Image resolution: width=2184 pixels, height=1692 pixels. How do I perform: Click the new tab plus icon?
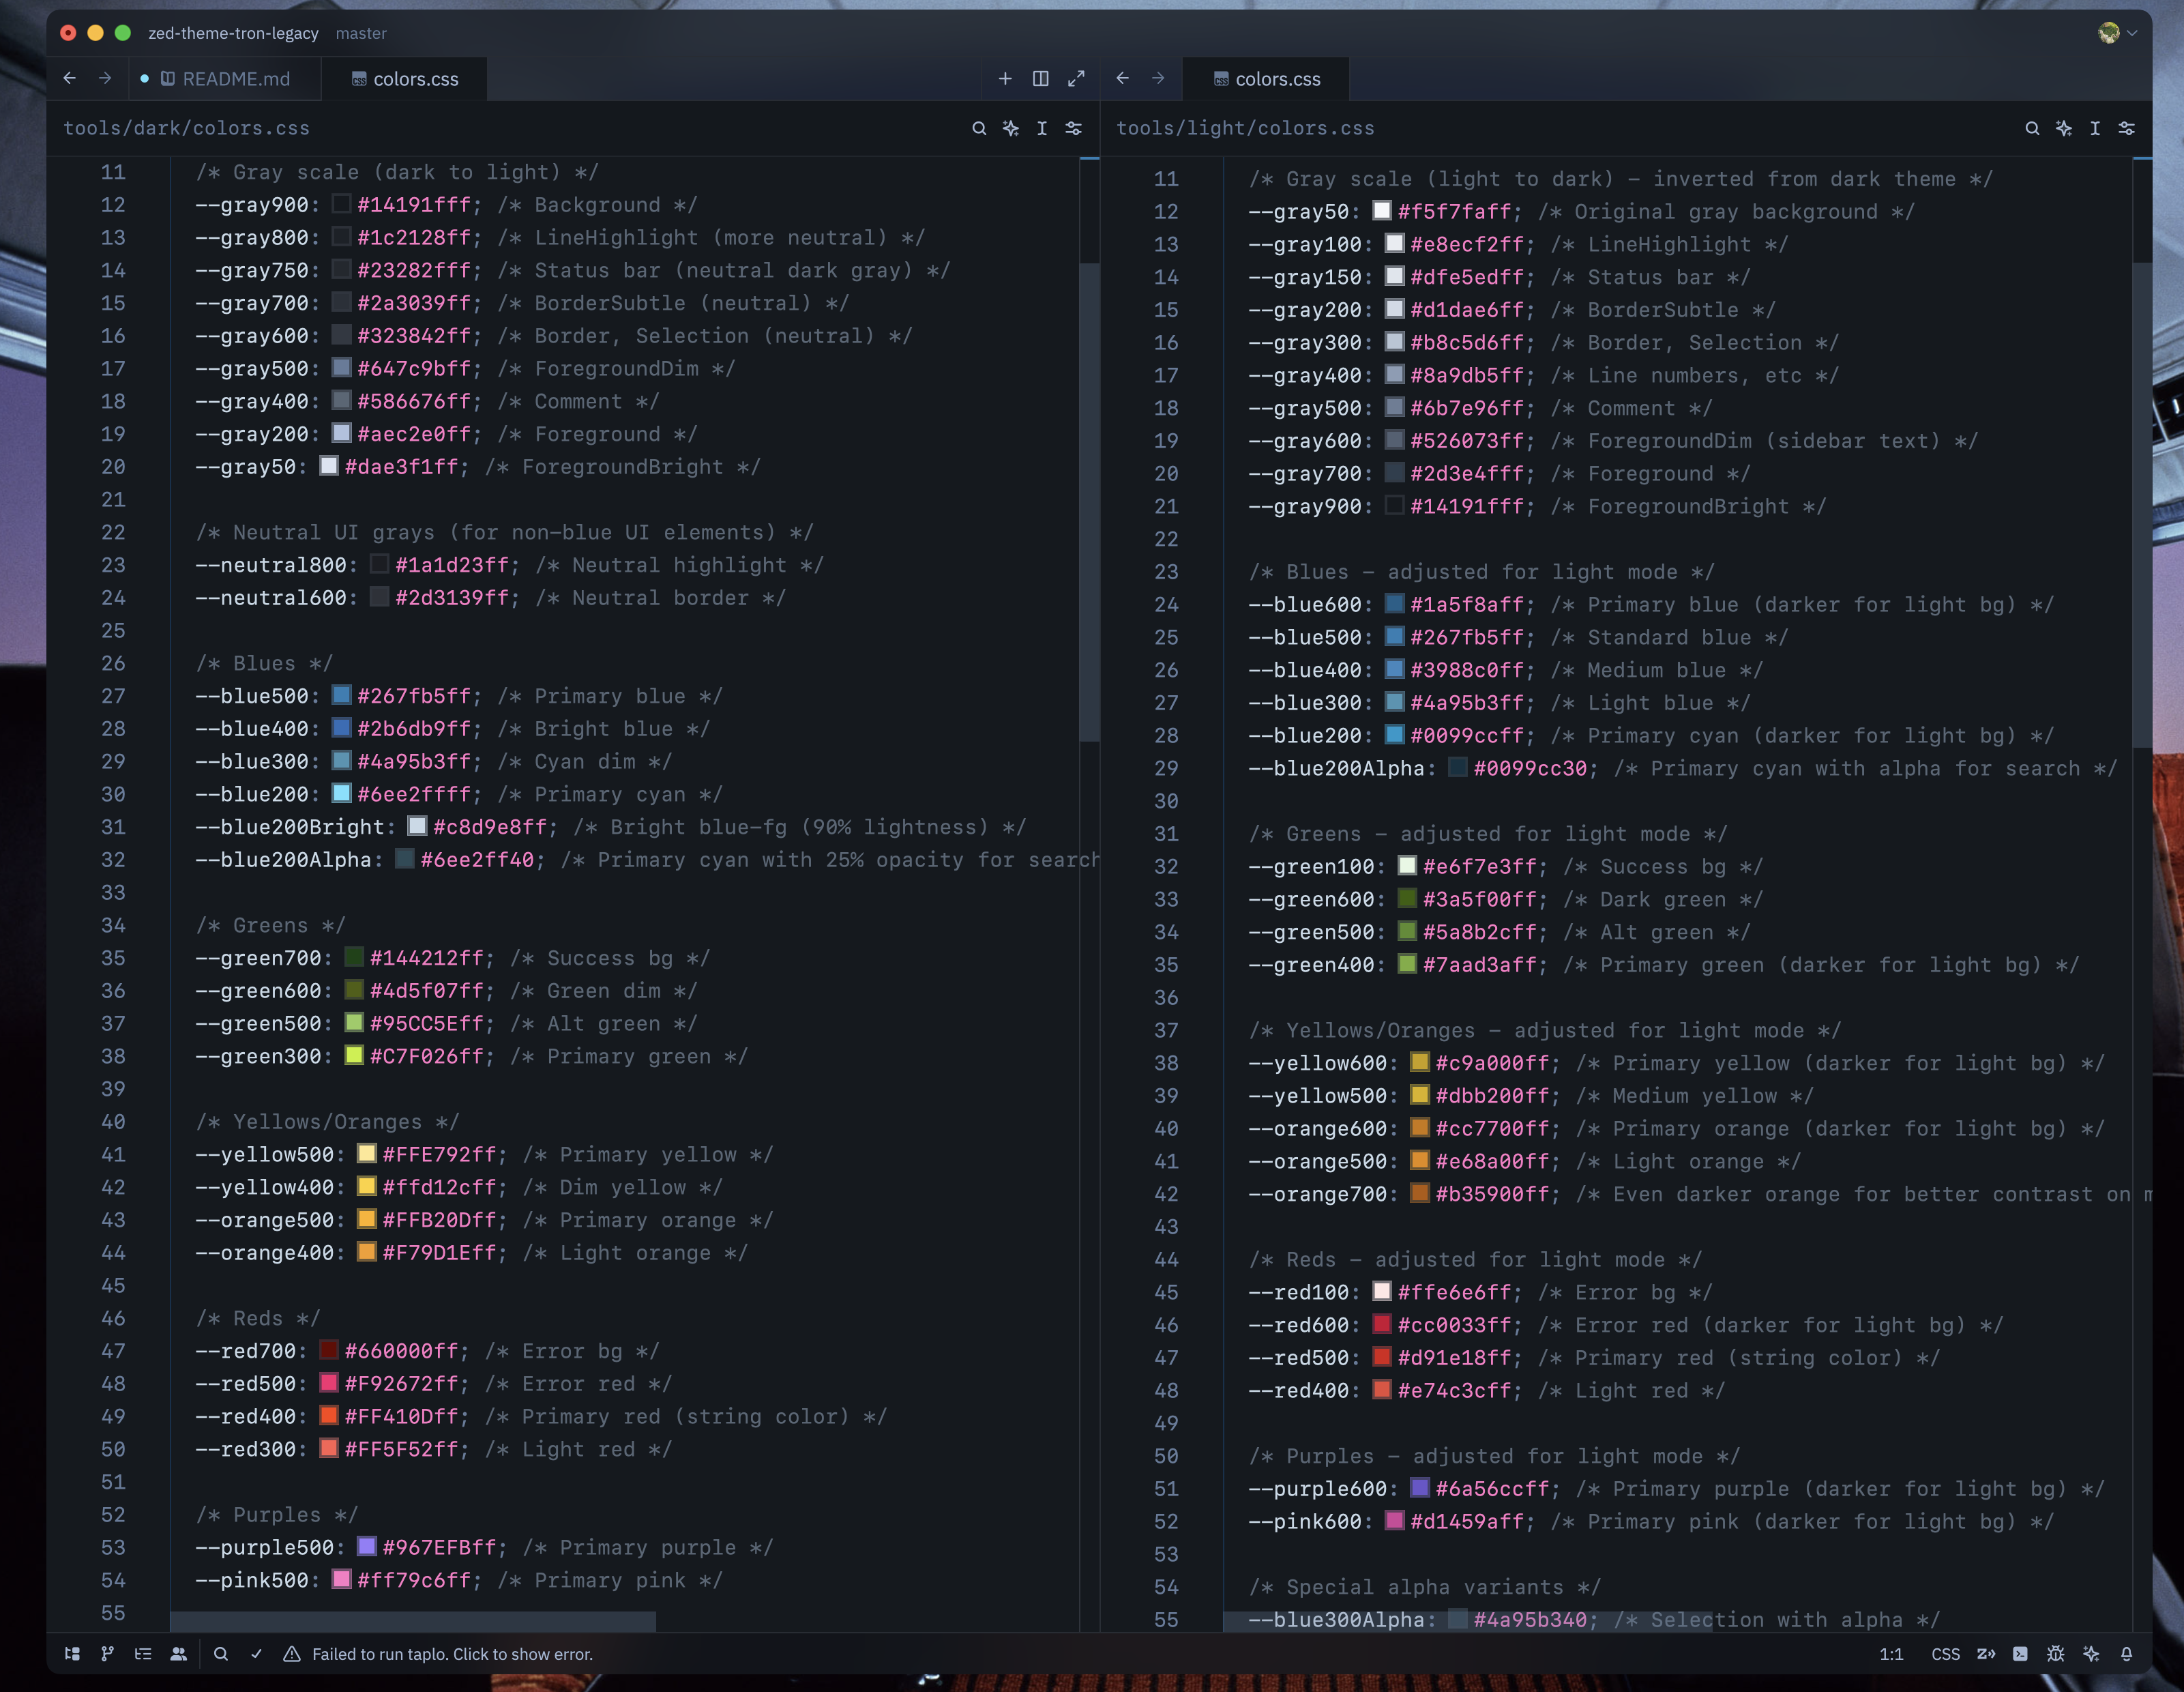coord(1005,78)
